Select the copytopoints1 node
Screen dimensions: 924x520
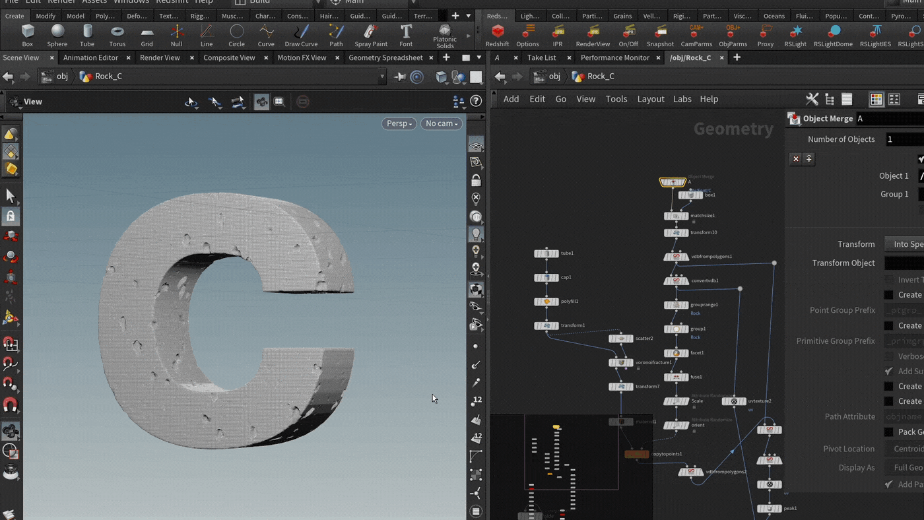coord(637,454)
